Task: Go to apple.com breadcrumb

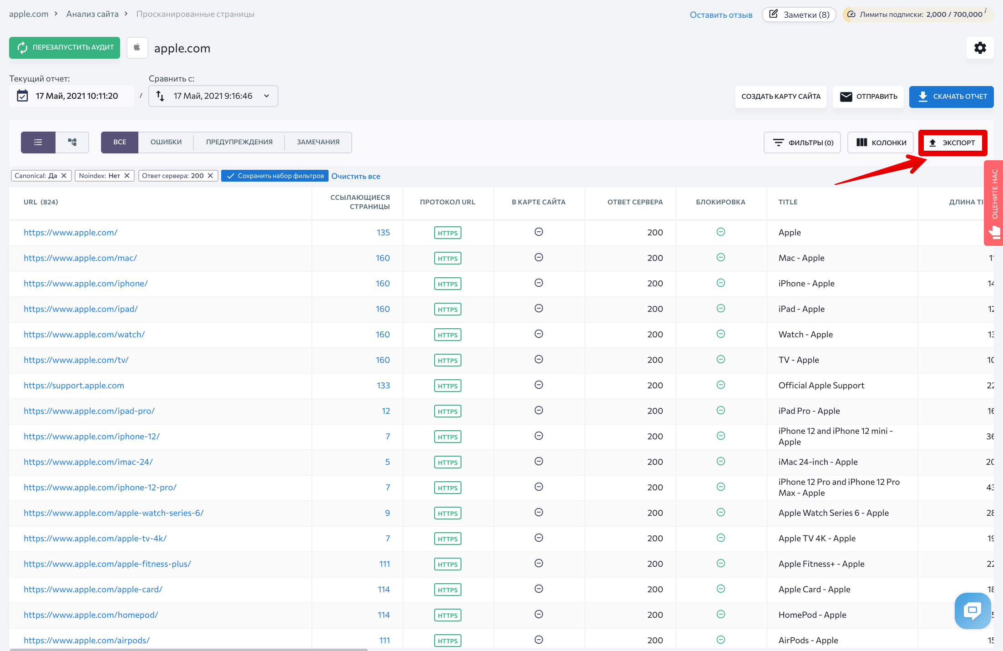Action: pyautogui.click(x=29, y=14)
